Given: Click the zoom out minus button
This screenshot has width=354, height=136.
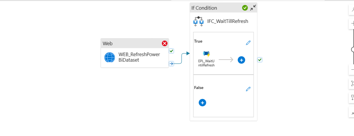Looking at the screenshot, I should [x=352, y=70].
